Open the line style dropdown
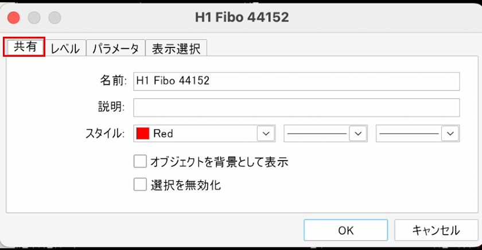Image resolution: width=482 pixels, height=250 pixels. pos(359,134)
